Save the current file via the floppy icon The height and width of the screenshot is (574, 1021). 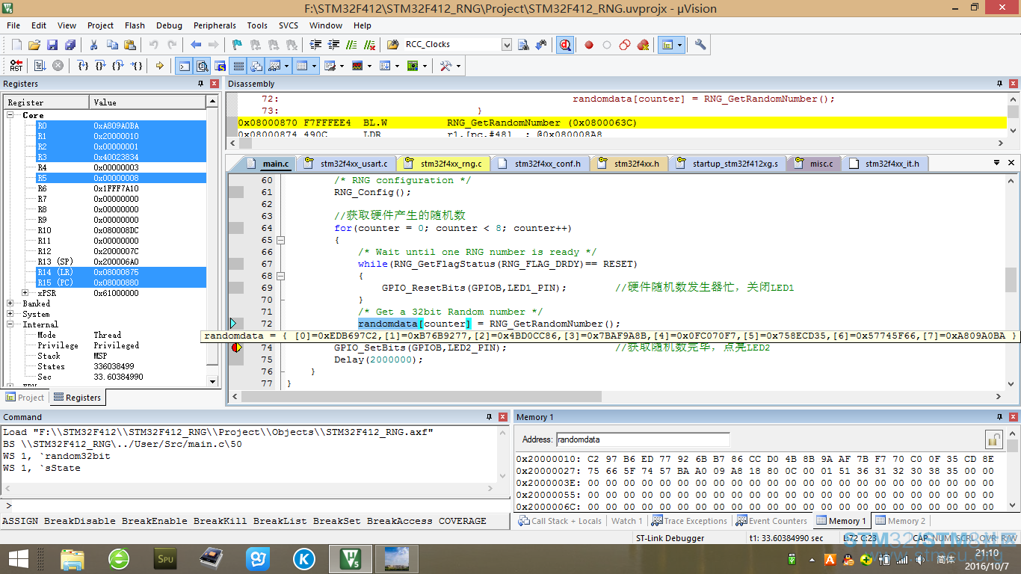click(52, 45)
